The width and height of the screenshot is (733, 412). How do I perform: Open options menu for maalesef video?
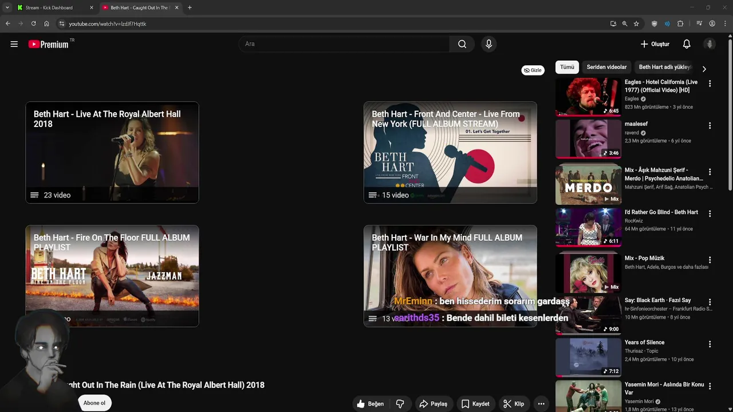point(710,125)
